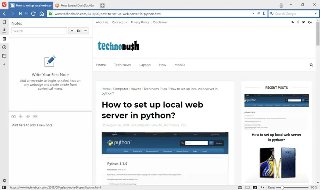Image resolution: width=320 pixels, height=190 pixels.
Task: Open the Window panel icon
Action: (4, 56)
